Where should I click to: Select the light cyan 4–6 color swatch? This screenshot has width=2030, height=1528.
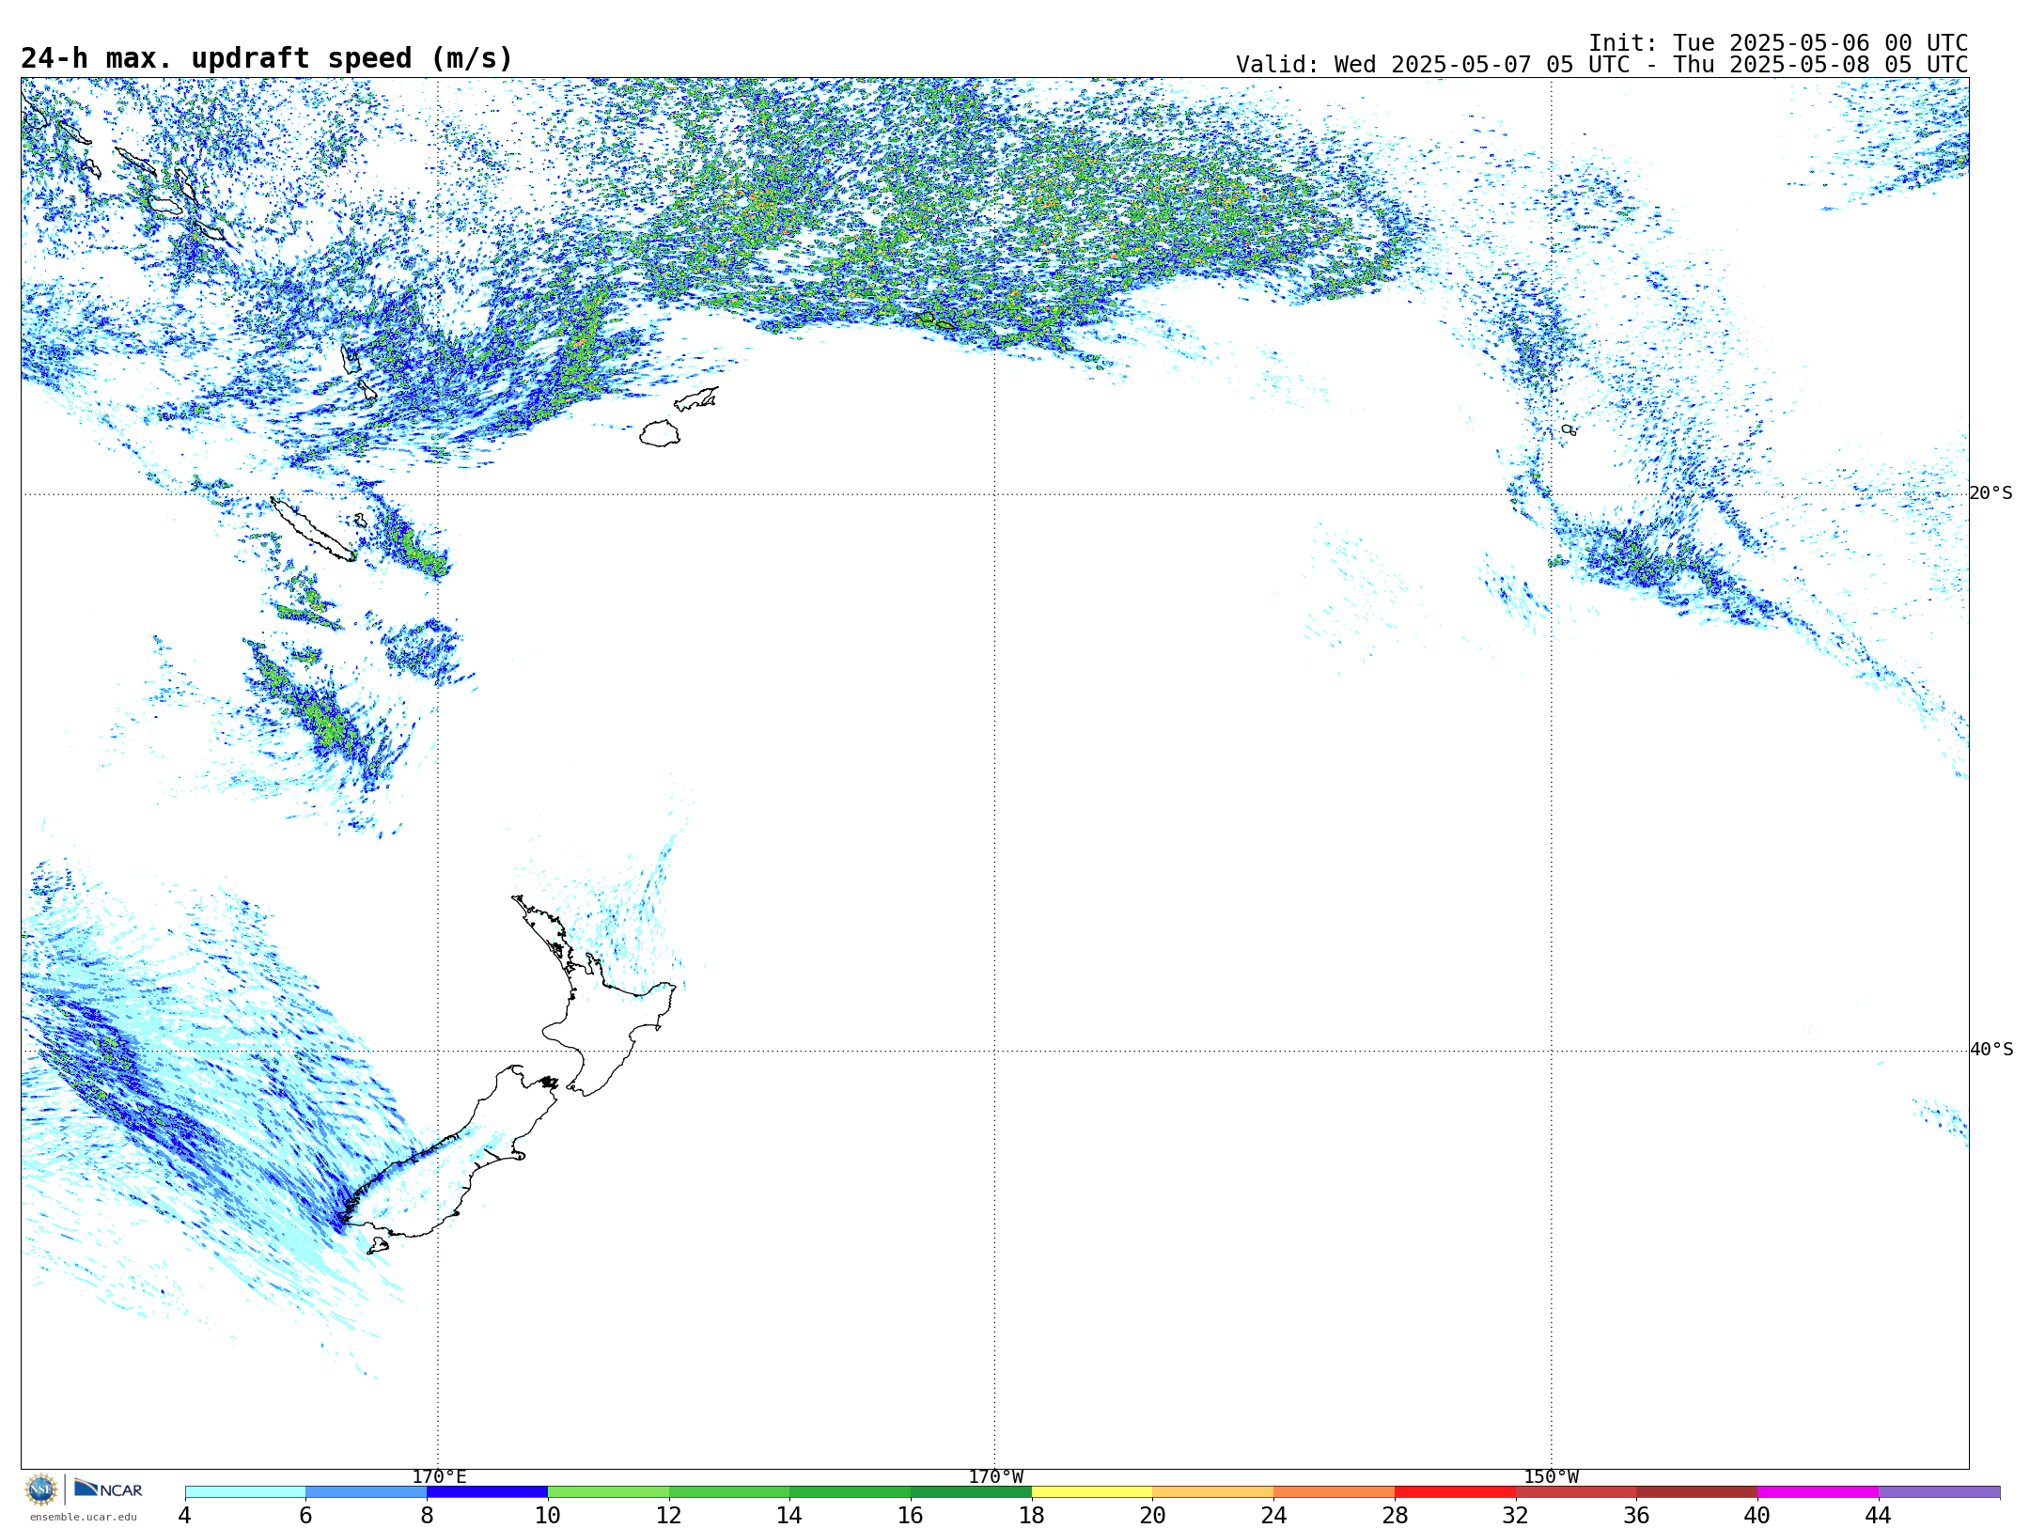point(245,1491)
